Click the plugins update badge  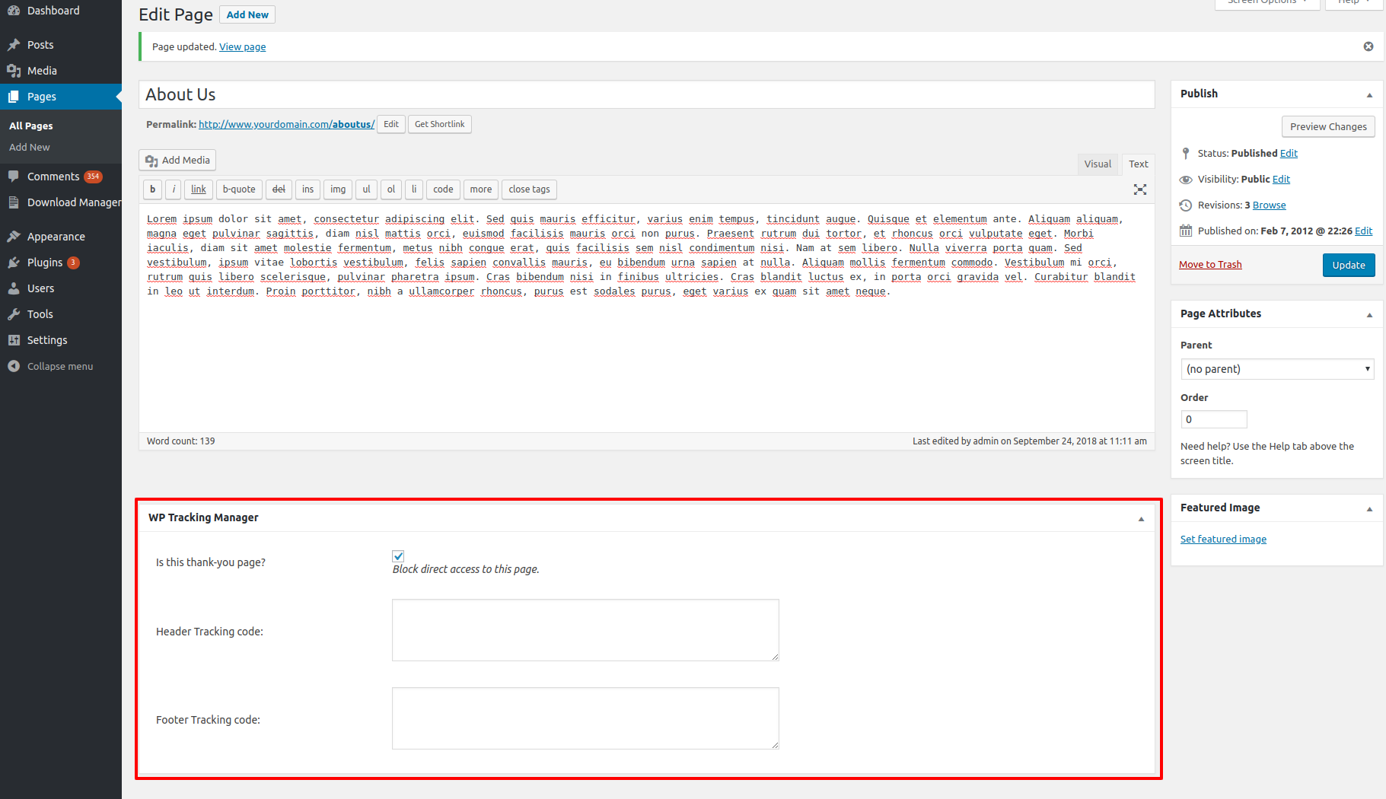tap(73, 263)
